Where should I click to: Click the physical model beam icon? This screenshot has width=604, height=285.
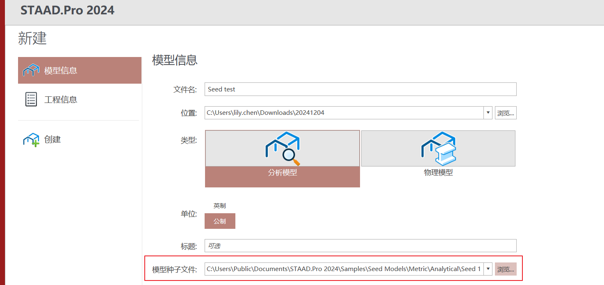tap(439, 148)
